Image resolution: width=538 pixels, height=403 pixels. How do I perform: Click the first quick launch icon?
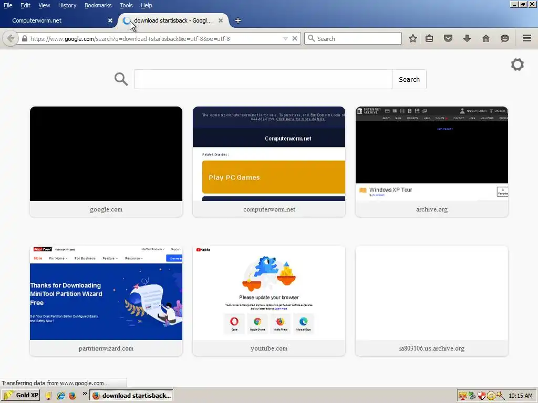click(x=48, y=396)
